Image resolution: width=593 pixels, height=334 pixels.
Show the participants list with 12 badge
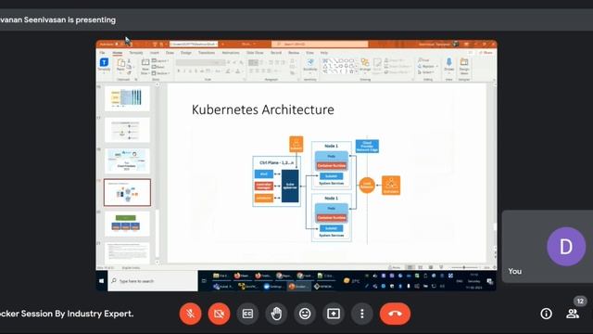tap(573, 313)
